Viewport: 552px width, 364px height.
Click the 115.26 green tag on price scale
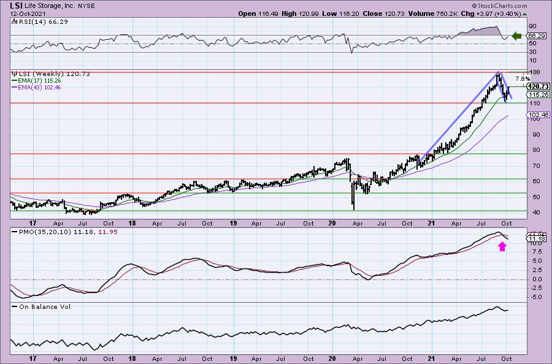tap(539, 94)
